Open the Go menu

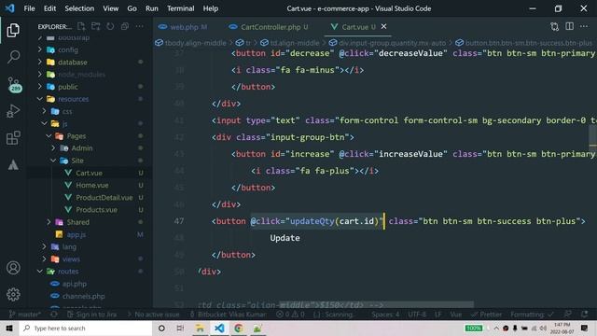(x=132, y=8)
